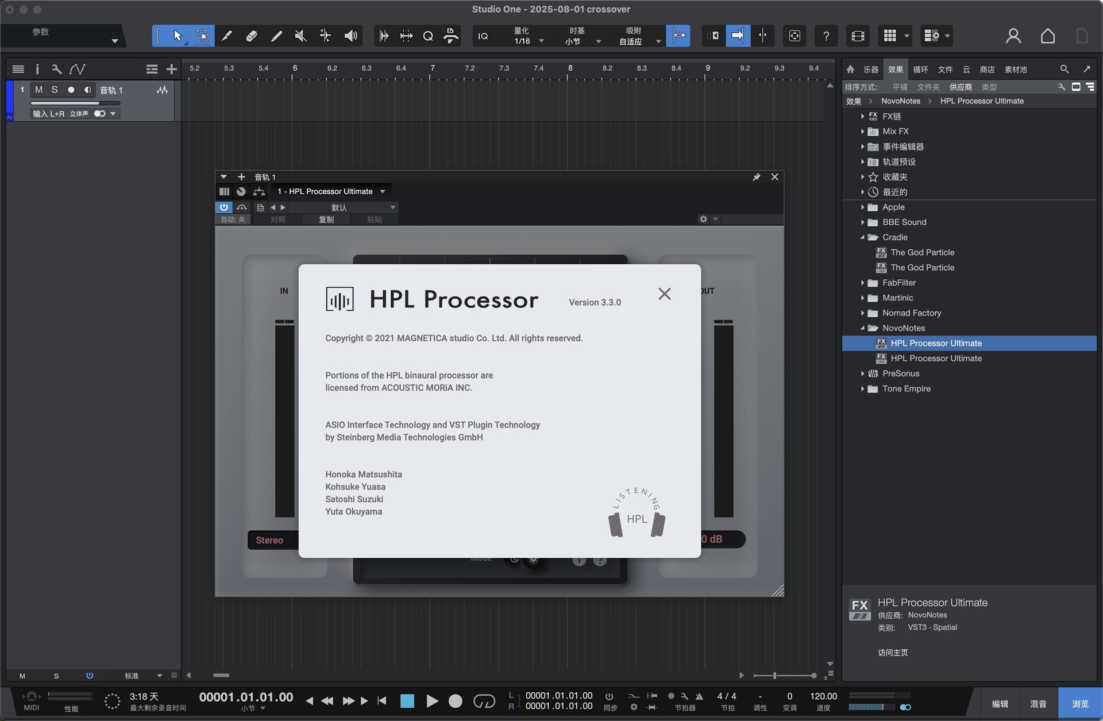The height and width of the screenshot is (721, 1103).
Task: Select the Paint pencil tool
Action: click(276, 36)
